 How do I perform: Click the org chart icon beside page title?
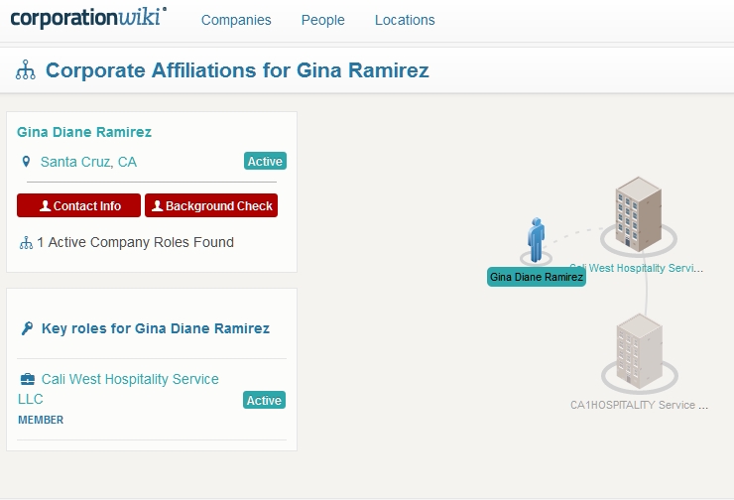[x=26, y=70]
